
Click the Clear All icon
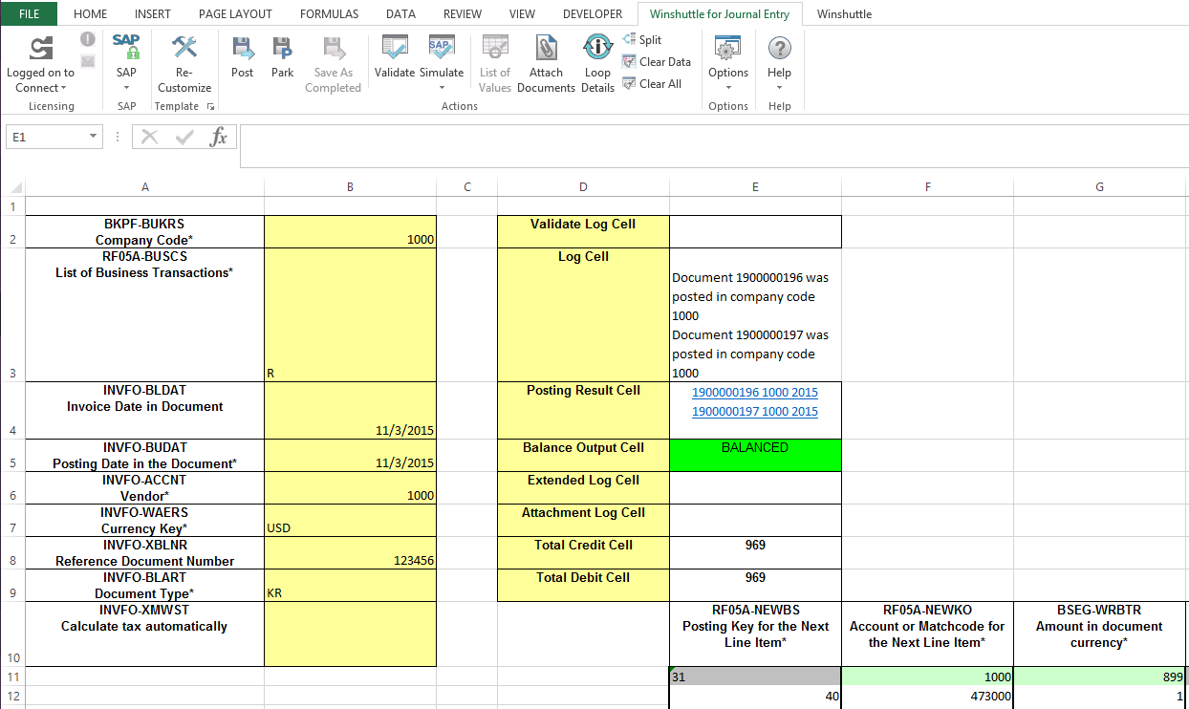click(x=629, y=83)
